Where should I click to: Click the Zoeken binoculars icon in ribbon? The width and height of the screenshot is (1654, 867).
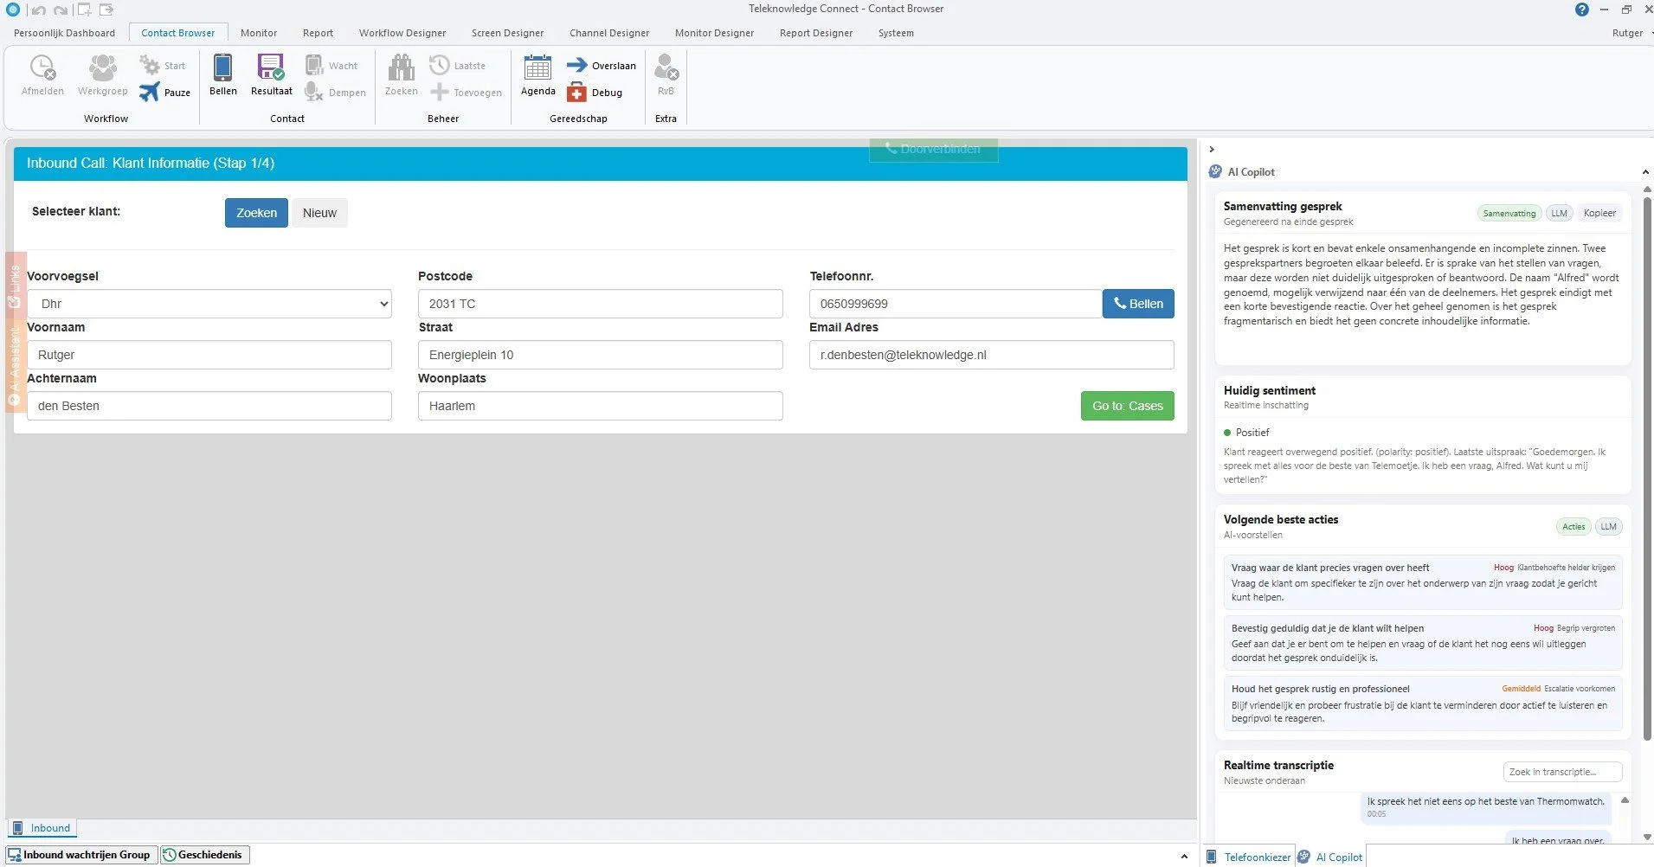(x=401, y=67)
